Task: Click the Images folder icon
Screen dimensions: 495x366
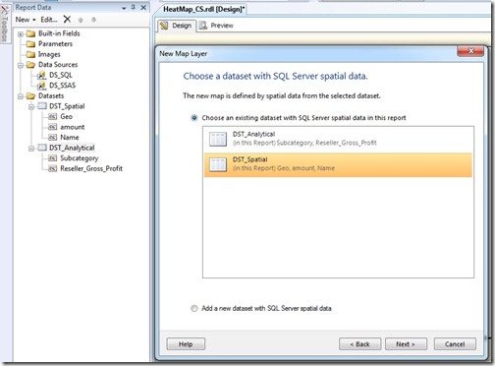Action: click(x=30, y=54)
